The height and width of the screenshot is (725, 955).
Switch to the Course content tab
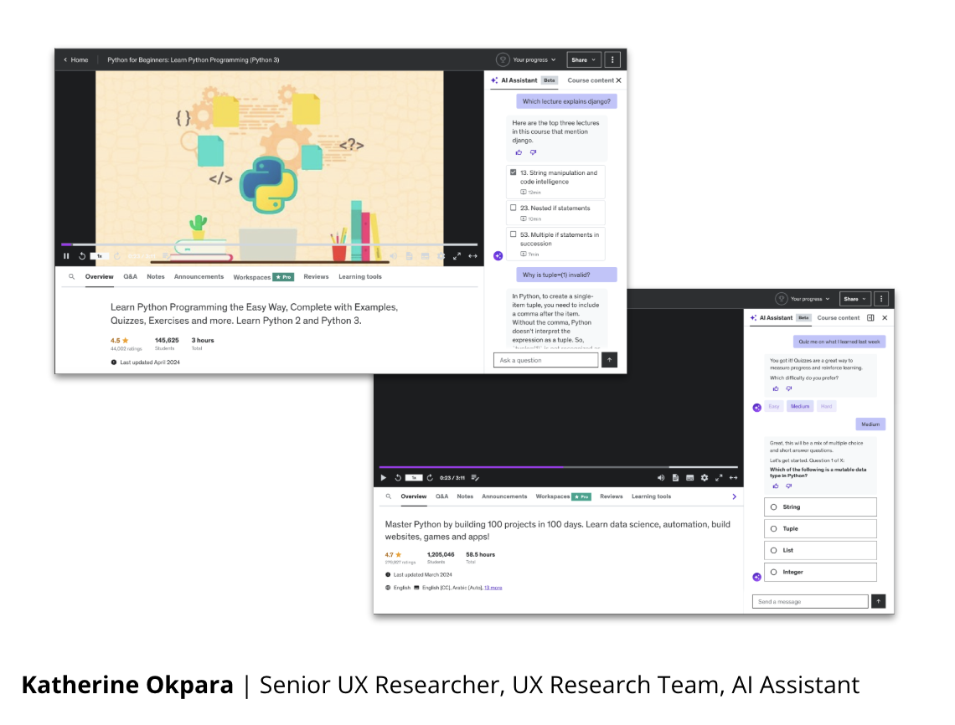591,81
